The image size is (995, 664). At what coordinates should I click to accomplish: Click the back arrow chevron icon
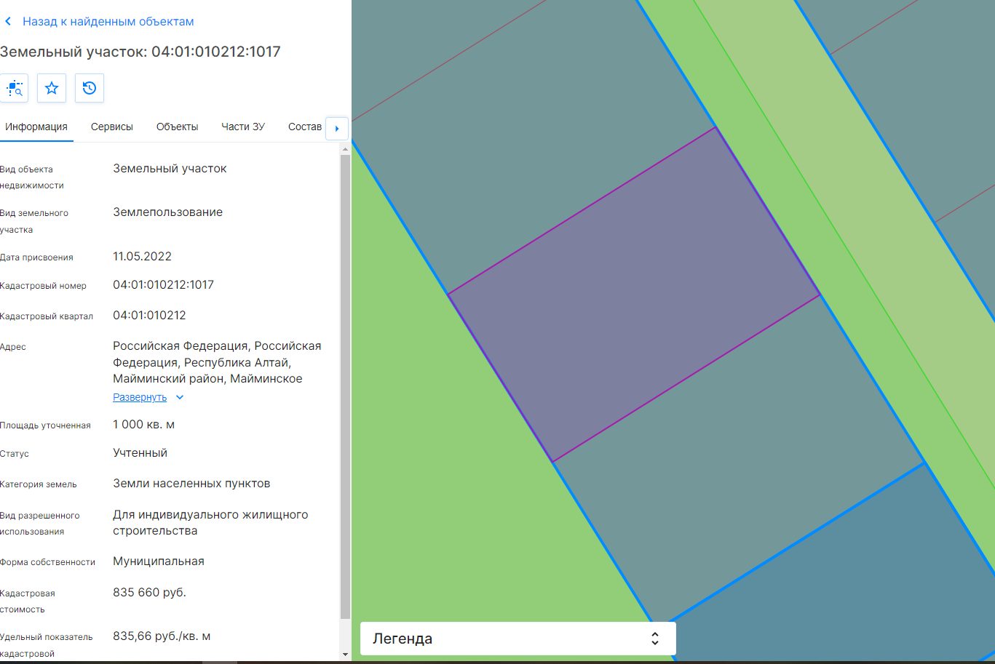[8, 22]
